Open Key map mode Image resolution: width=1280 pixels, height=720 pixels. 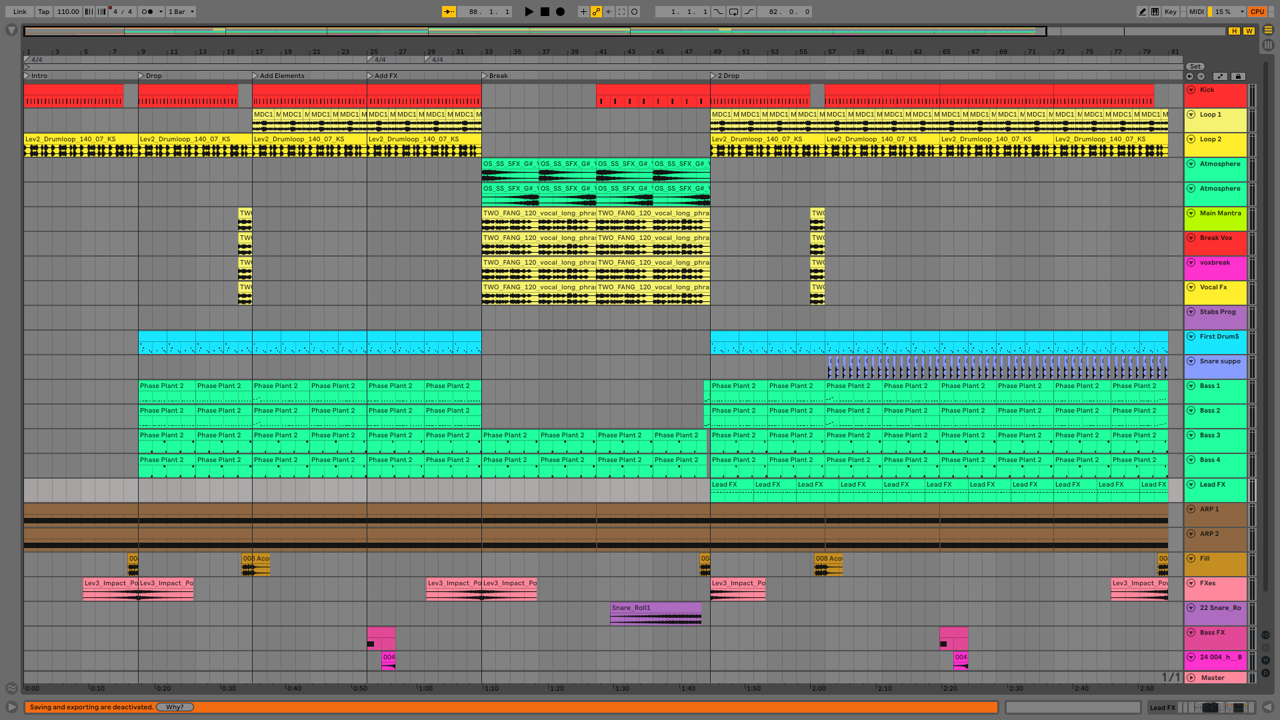tap(1170, 11)
